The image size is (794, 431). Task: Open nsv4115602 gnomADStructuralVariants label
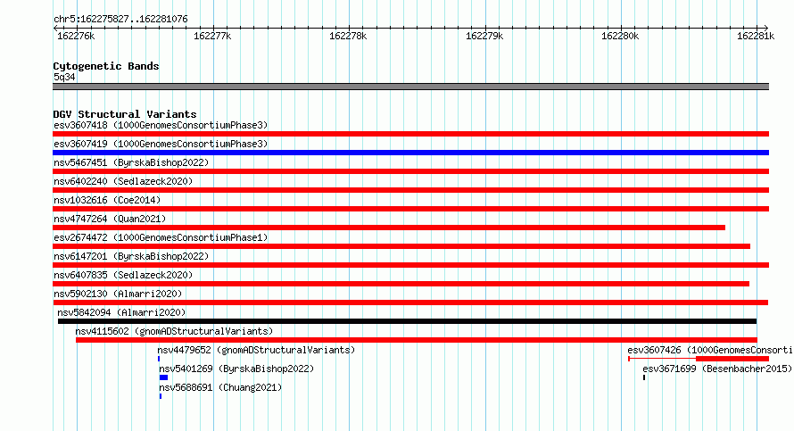174,331
